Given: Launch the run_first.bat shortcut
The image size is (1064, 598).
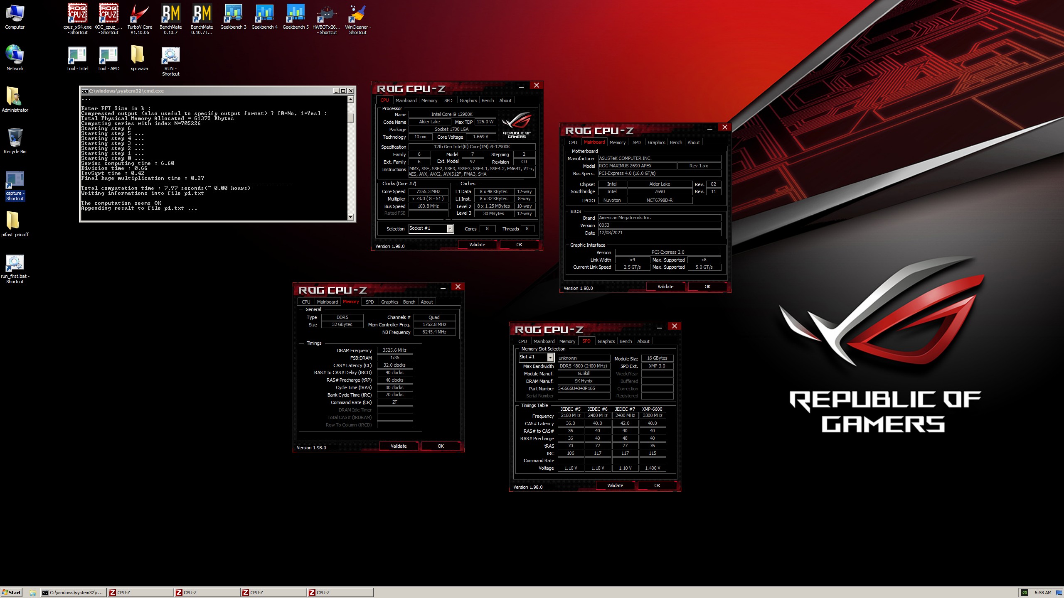Looking at the screenshot, I should coord(15,269).
